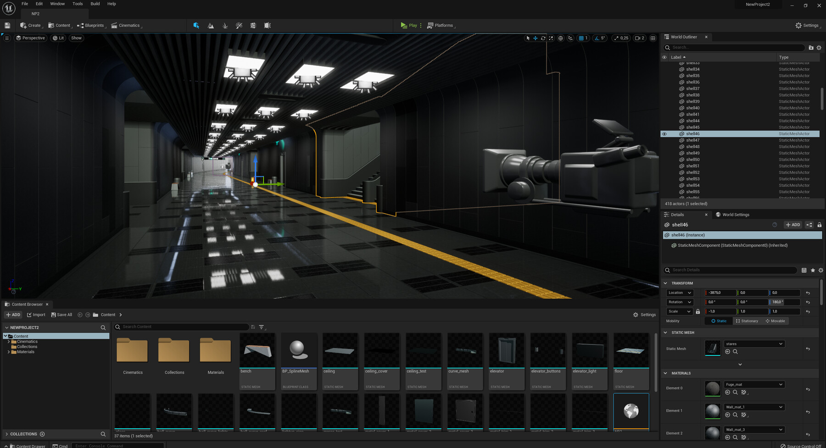Image resolution: width=826 pixels, height=448 pixels.
Task: Collapse the Transform section
Action: [x=666, y=283]
